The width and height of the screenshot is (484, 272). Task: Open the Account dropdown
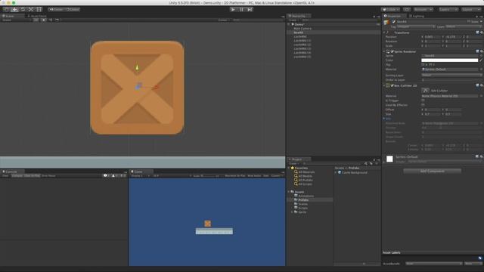point(423,10)
